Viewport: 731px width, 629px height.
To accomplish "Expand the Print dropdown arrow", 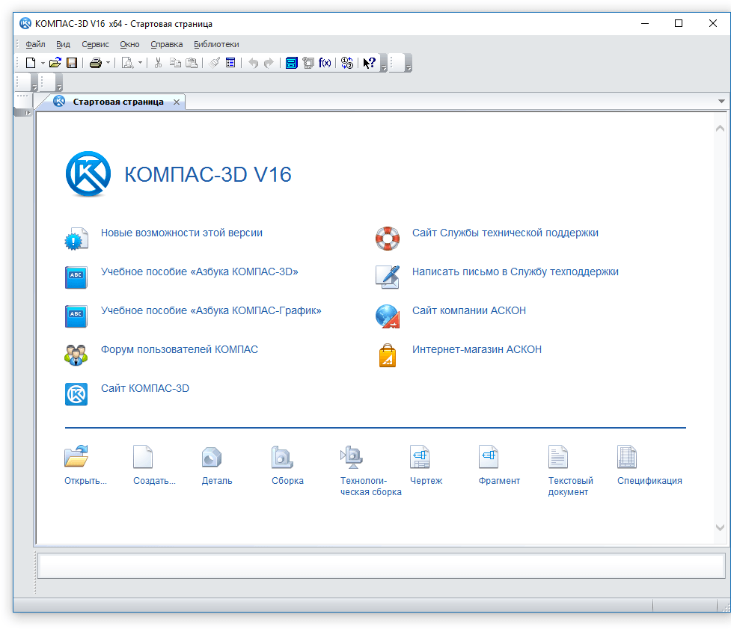I will coord(108,64).
